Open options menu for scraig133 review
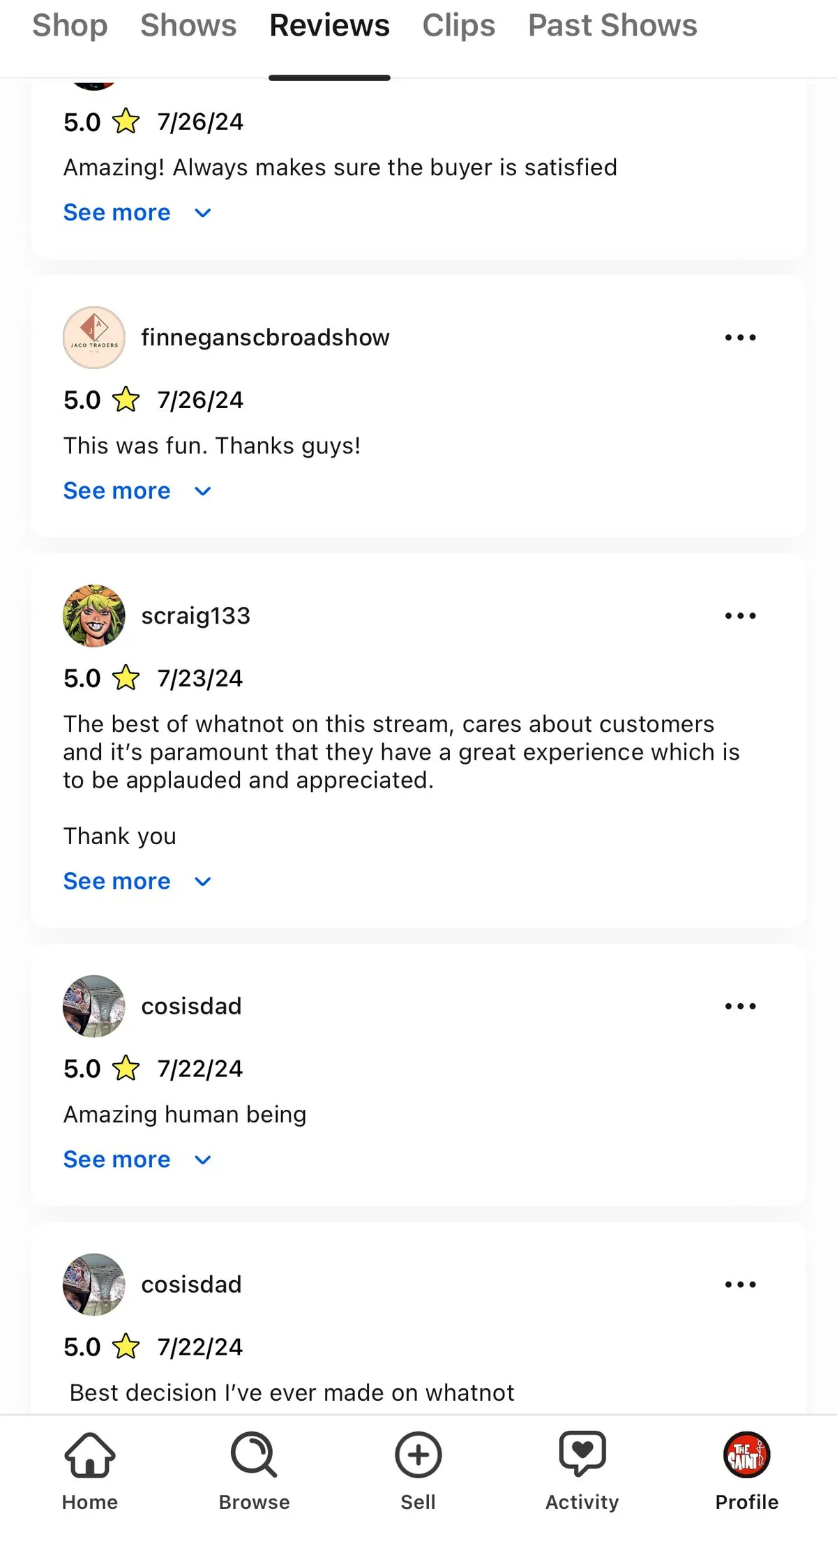Screen dimensions: 837x1548 pos(740,616)
